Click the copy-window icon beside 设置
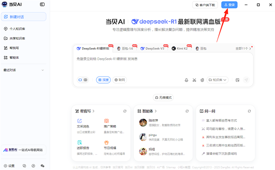Screen dimensions: 275x170 click(24, 166)
